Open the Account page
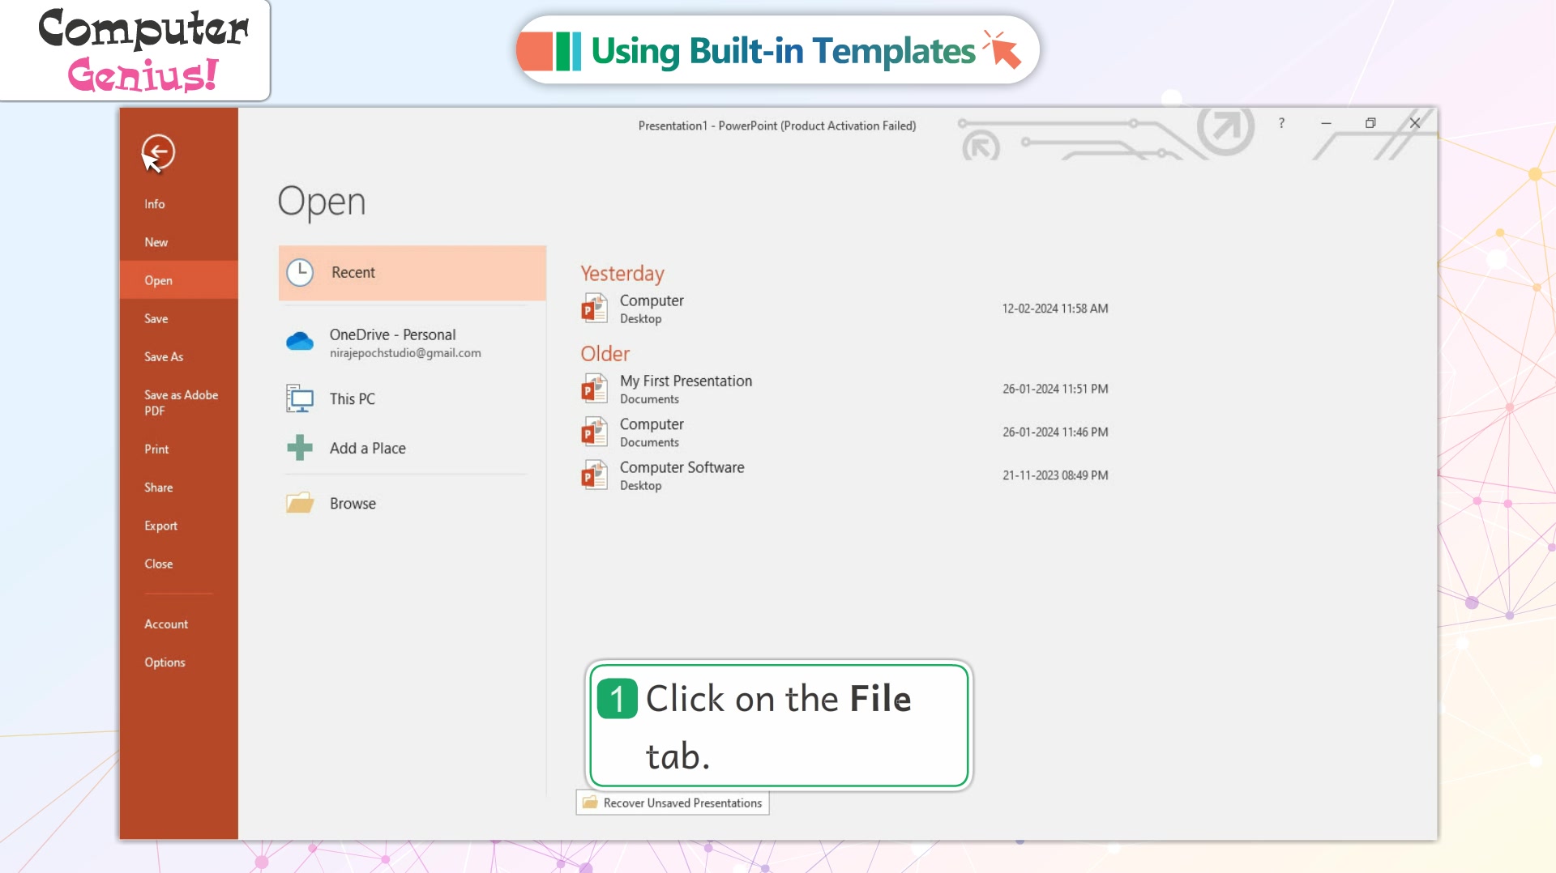 pyautogui.click(x=166, y=624)
